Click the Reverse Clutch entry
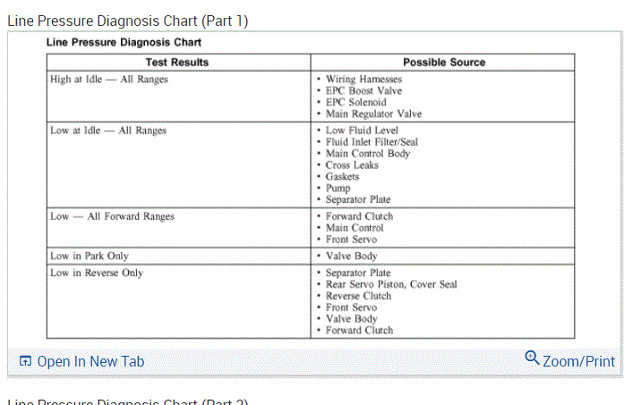This screenshot has height=405, width=641. (358, 296)
